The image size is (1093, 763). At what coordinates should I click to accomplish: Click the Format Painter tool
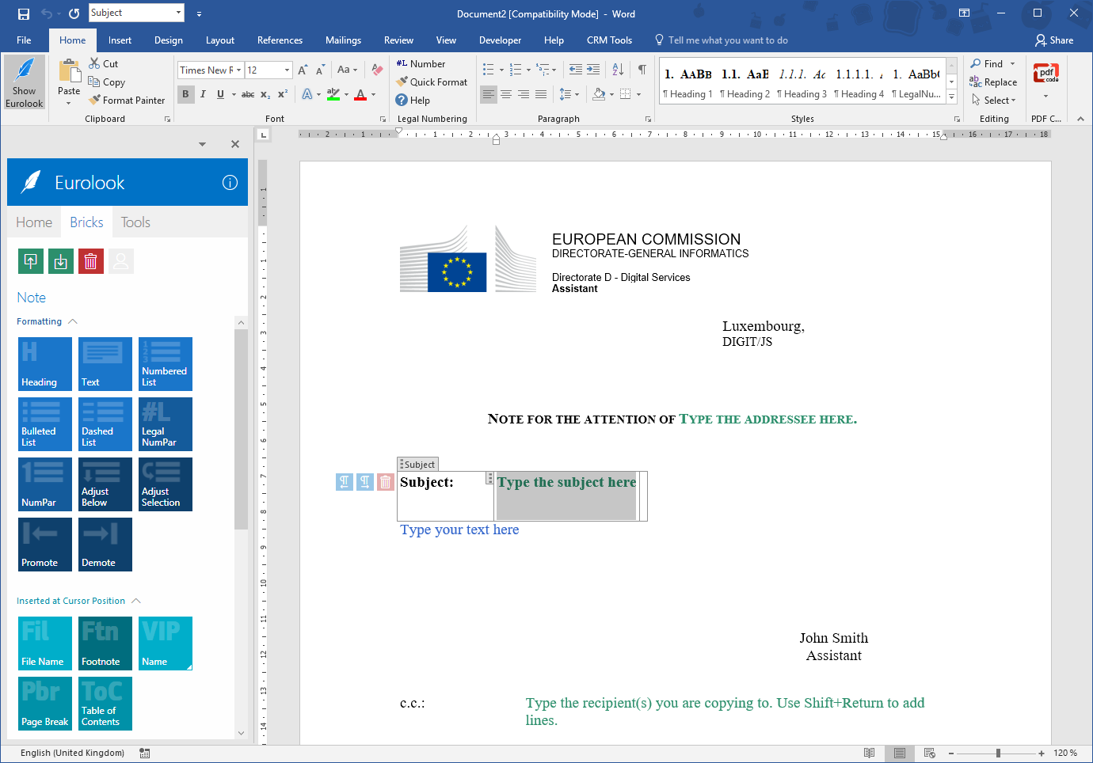click(127, 101)
